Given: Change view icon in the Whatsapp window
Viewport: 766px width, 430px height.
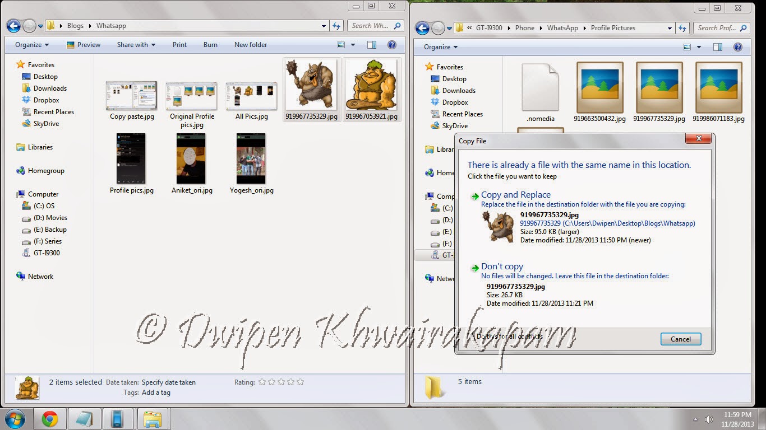Looking at the screenshot, I should pyautogui.click(x=341, y=45).
